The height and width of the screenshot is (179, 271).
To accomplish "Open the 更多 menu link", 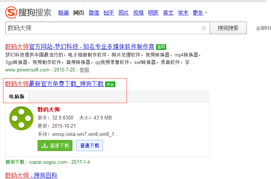I will pos(198,13).
